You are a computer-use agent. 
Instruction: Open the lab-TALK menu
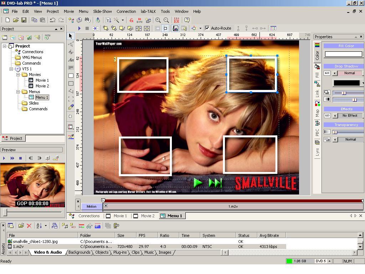pyautogui.click(x=148, y=11)
